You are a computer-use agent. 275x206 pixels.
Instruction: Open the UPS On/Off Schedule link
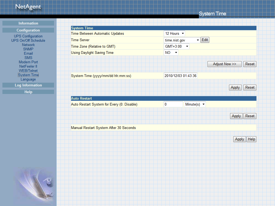click(28, 41)
